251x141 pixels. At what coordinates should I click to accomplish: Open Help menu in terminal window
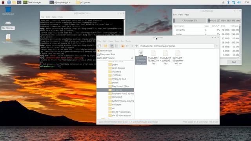(x=60, y=17)
